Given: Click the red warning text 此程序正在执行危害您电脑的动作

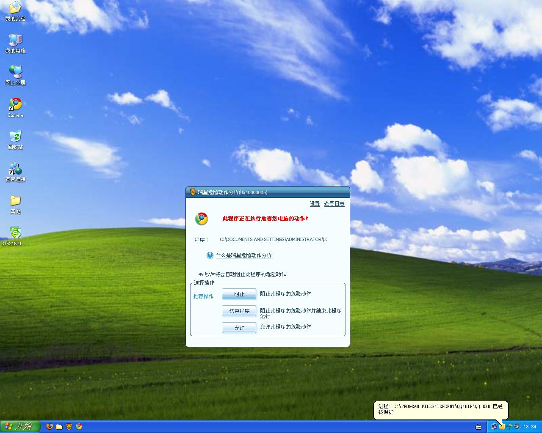Looking at the screenshot, I should click(x=266, y=219).
